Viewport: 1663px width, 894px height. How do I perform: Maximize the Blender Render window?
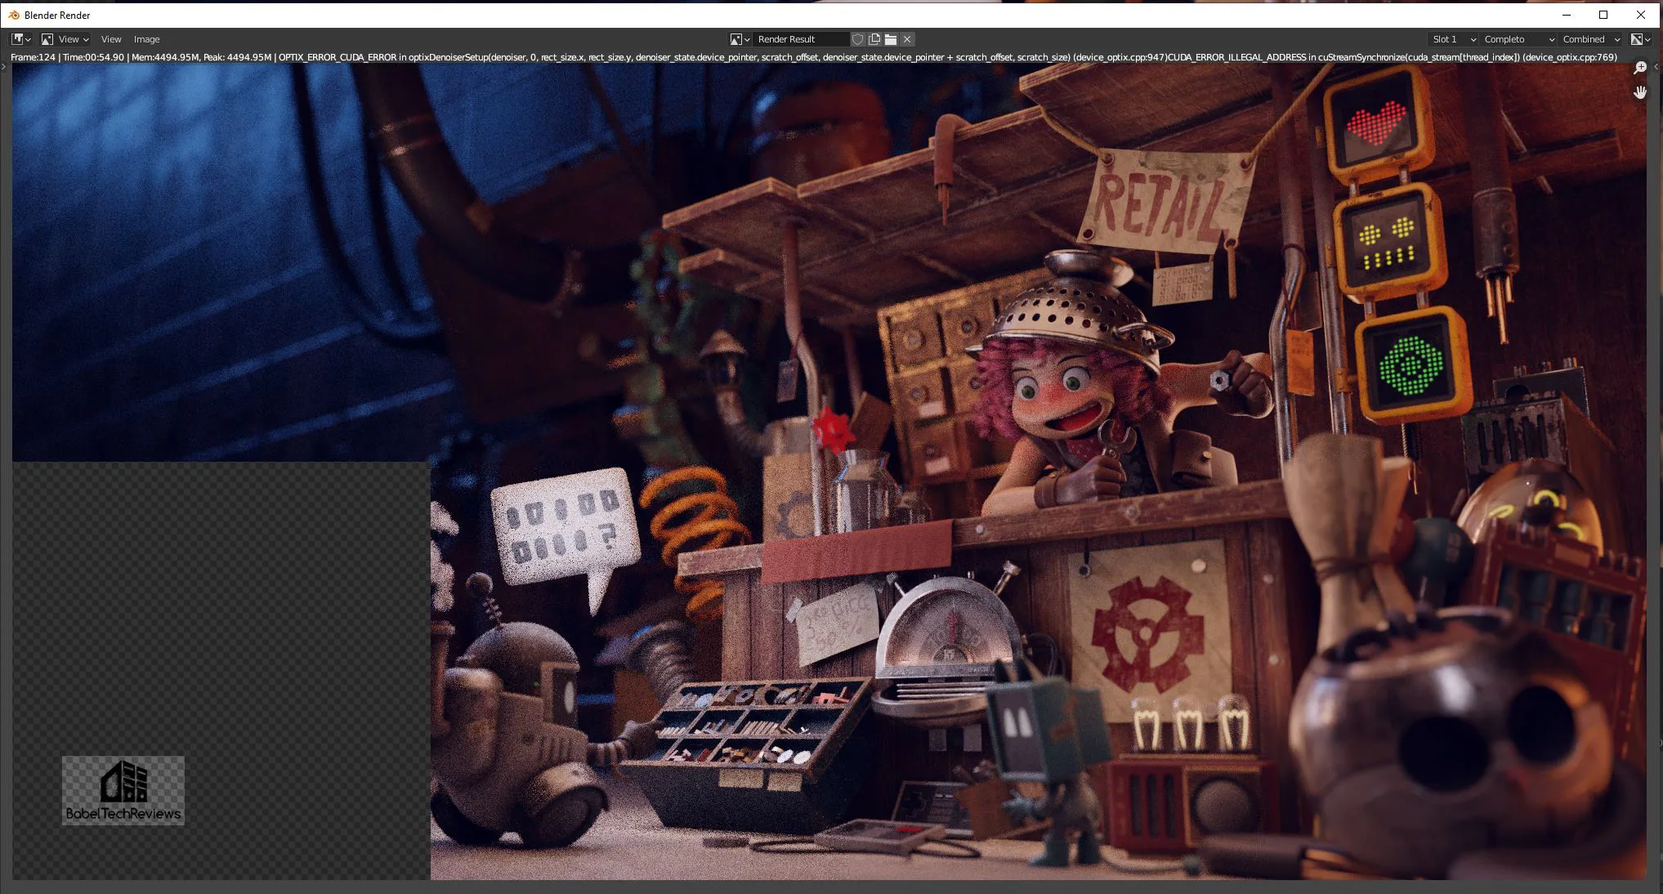(x=1603, y=15)
